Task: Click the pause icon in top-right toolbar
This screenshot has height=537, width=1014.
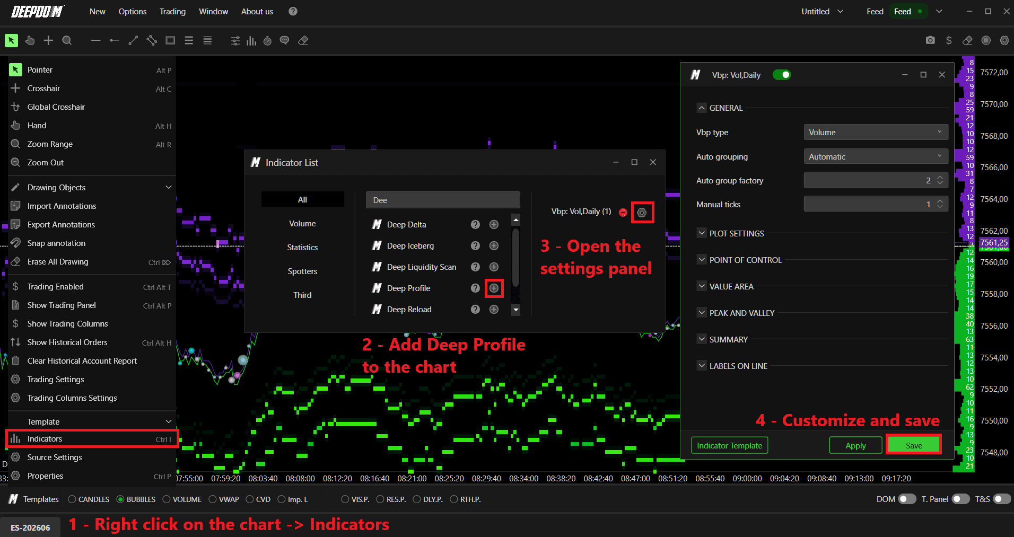Action: click(986, 40)
